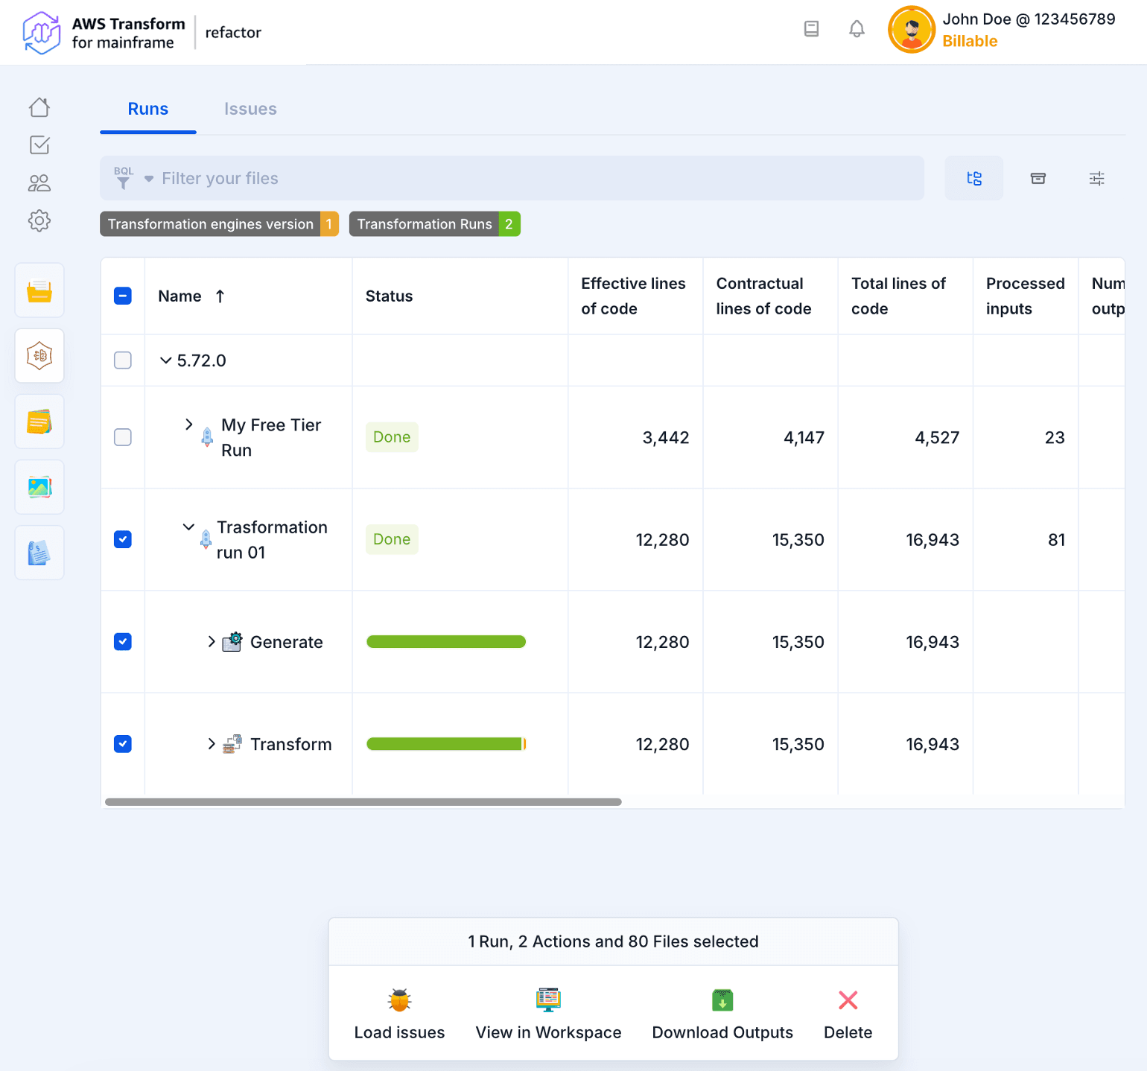Viewport: 1147px width, 1071px height.
Task: Open the team members sidebar icon
Action: [39, 183]
